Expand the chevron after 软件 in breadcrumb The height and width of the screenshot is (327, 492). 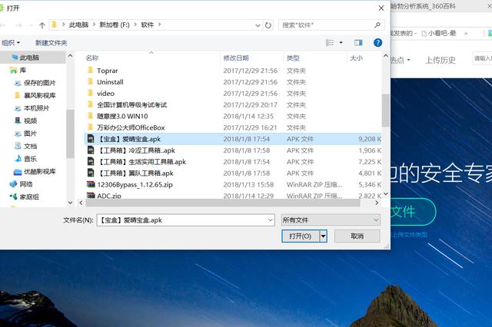click(x=159, y=25)
